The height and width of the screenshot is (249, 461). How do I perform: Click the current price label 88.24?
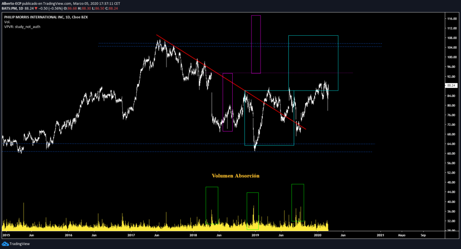(451, 85)
